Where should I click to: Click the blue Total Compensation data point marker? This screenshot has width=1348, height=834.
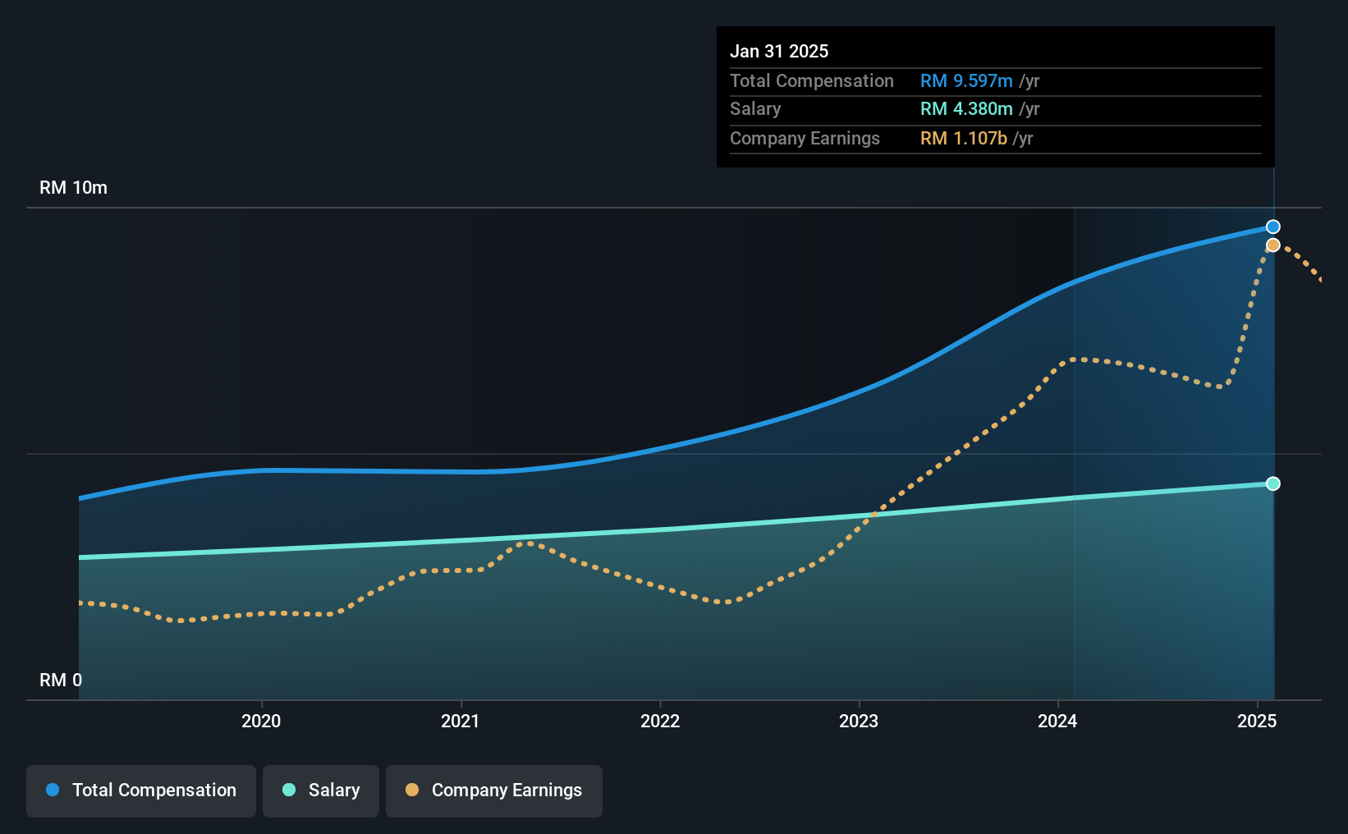click(x=1272, y=227)
